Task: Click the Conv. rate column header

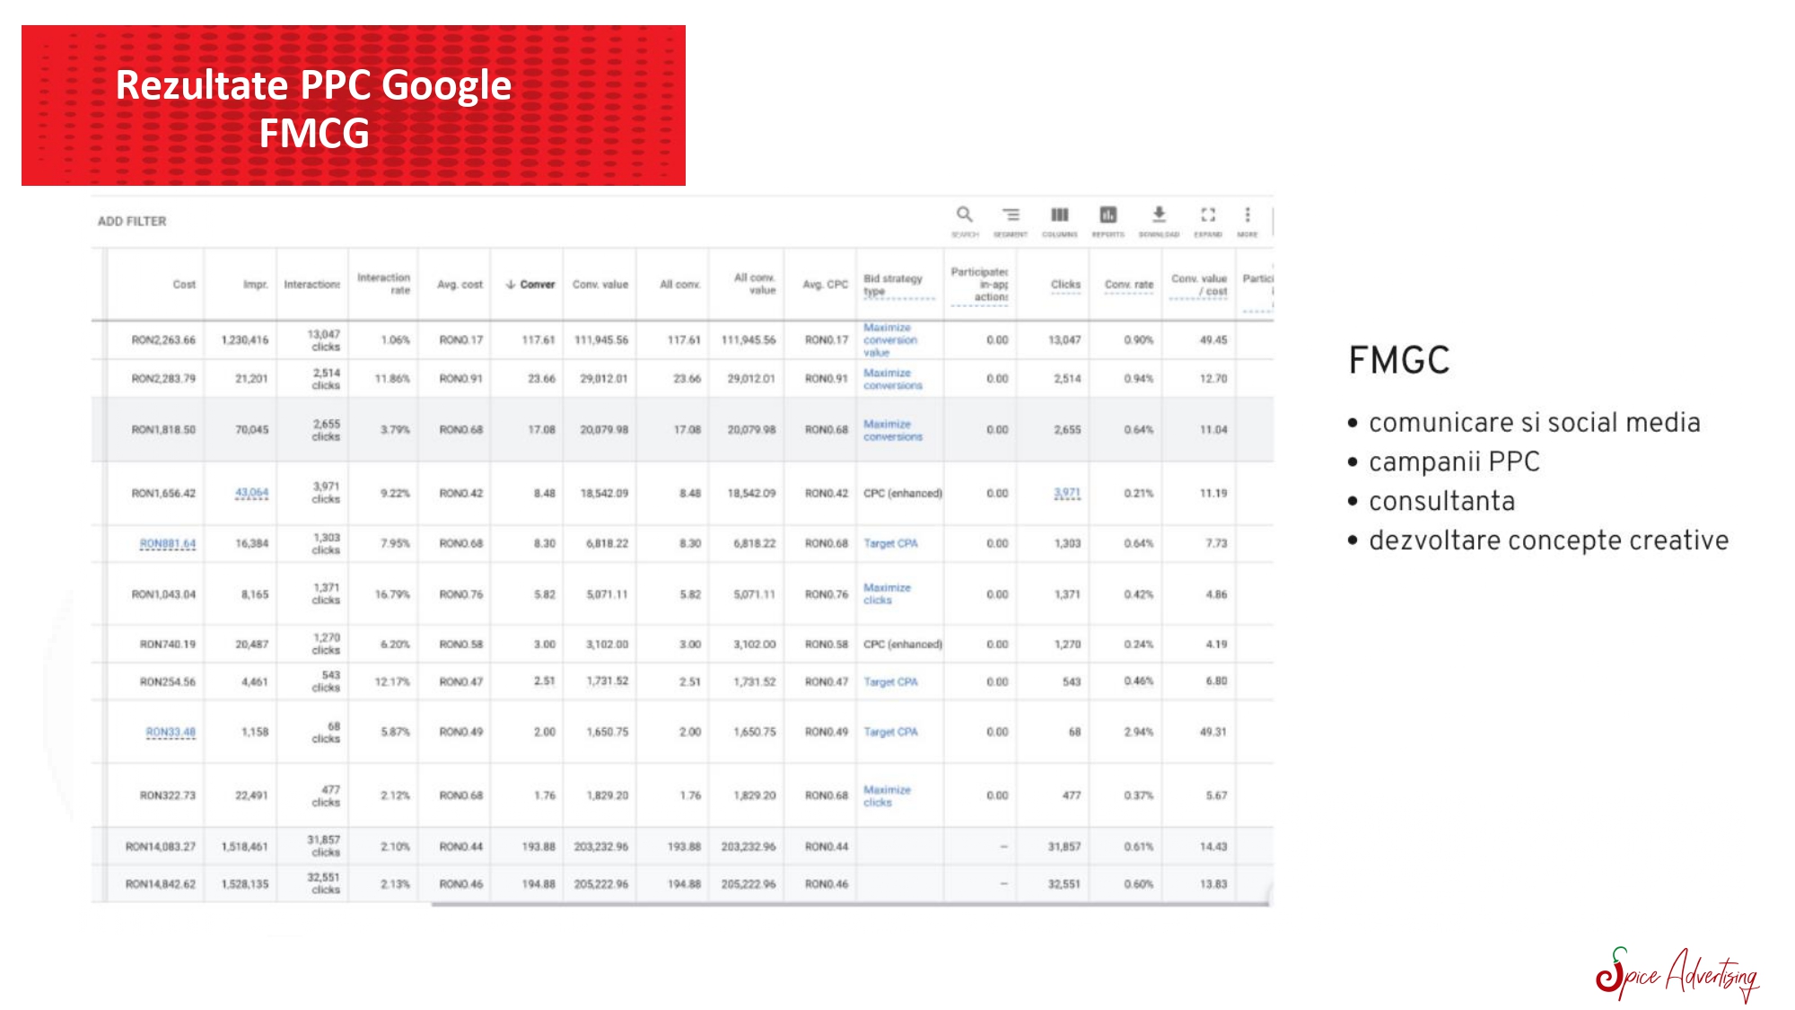Action: tap(1128, 285)
